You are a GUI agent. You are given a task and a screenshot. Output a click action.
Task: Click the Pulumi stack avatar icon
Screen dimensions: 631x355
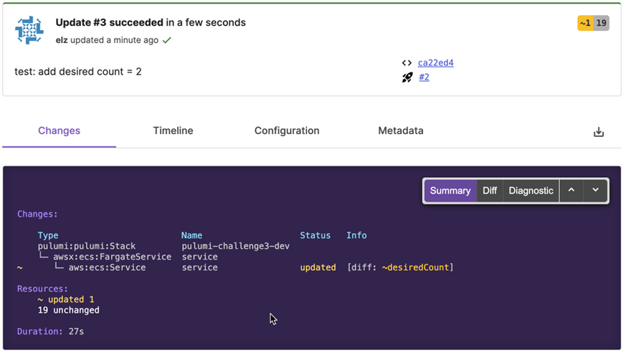click(x=29, y=30)
